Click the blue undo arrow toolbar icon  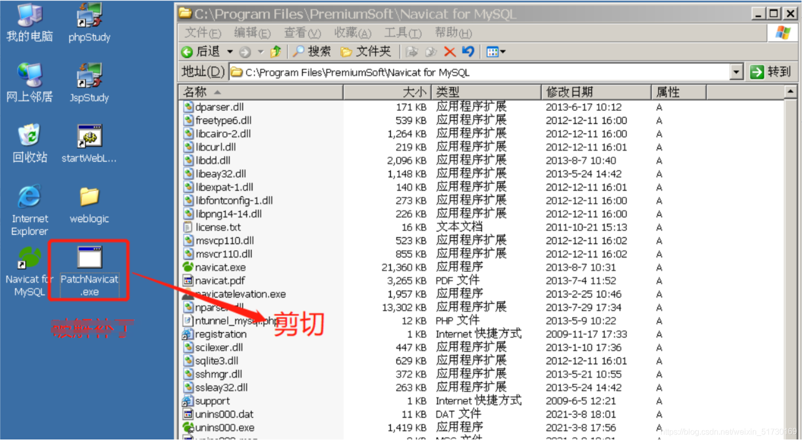coord(468,51)
